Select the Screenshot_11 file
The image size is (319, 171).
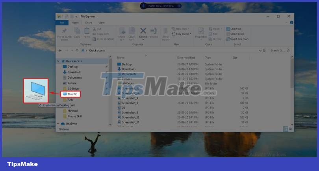pyautogui.click(x=182, y=123)
